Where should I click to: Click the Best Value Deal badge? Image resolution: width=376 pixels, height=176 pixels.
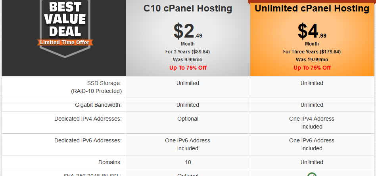(x=65, y=28)
